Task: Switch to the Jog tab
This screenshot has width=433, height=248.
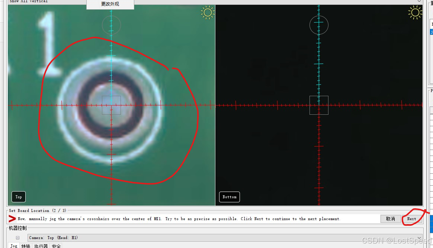Action: 14,246
